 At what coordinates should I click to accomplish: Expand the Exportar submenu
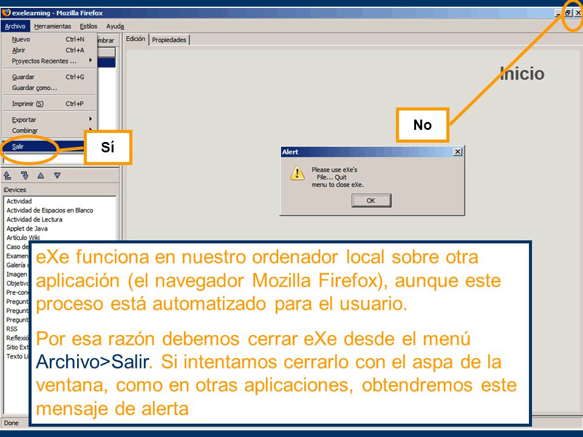point(49,120)
